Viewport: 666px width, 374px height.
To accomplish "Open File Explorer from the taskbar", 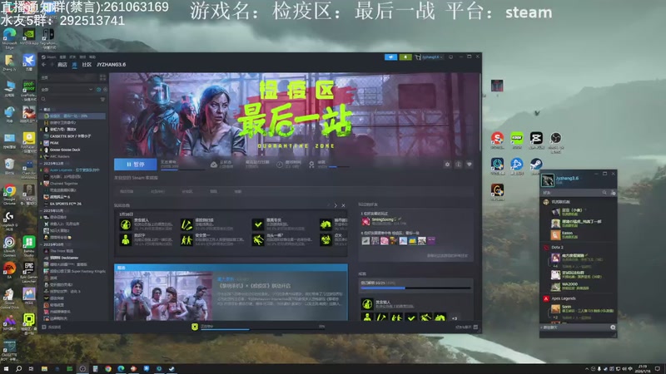I will (x=44, y=369).
